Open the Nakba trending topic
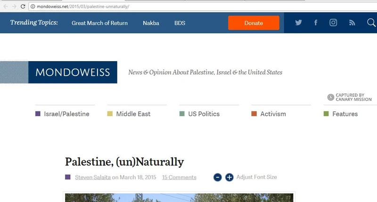The height and width of the screenshot is (202, 377). coord(151,23)
